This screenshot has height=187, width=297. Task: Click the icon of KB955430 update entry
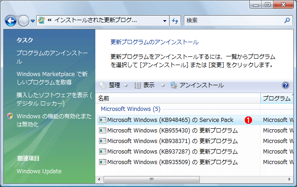tap(103, 131)
